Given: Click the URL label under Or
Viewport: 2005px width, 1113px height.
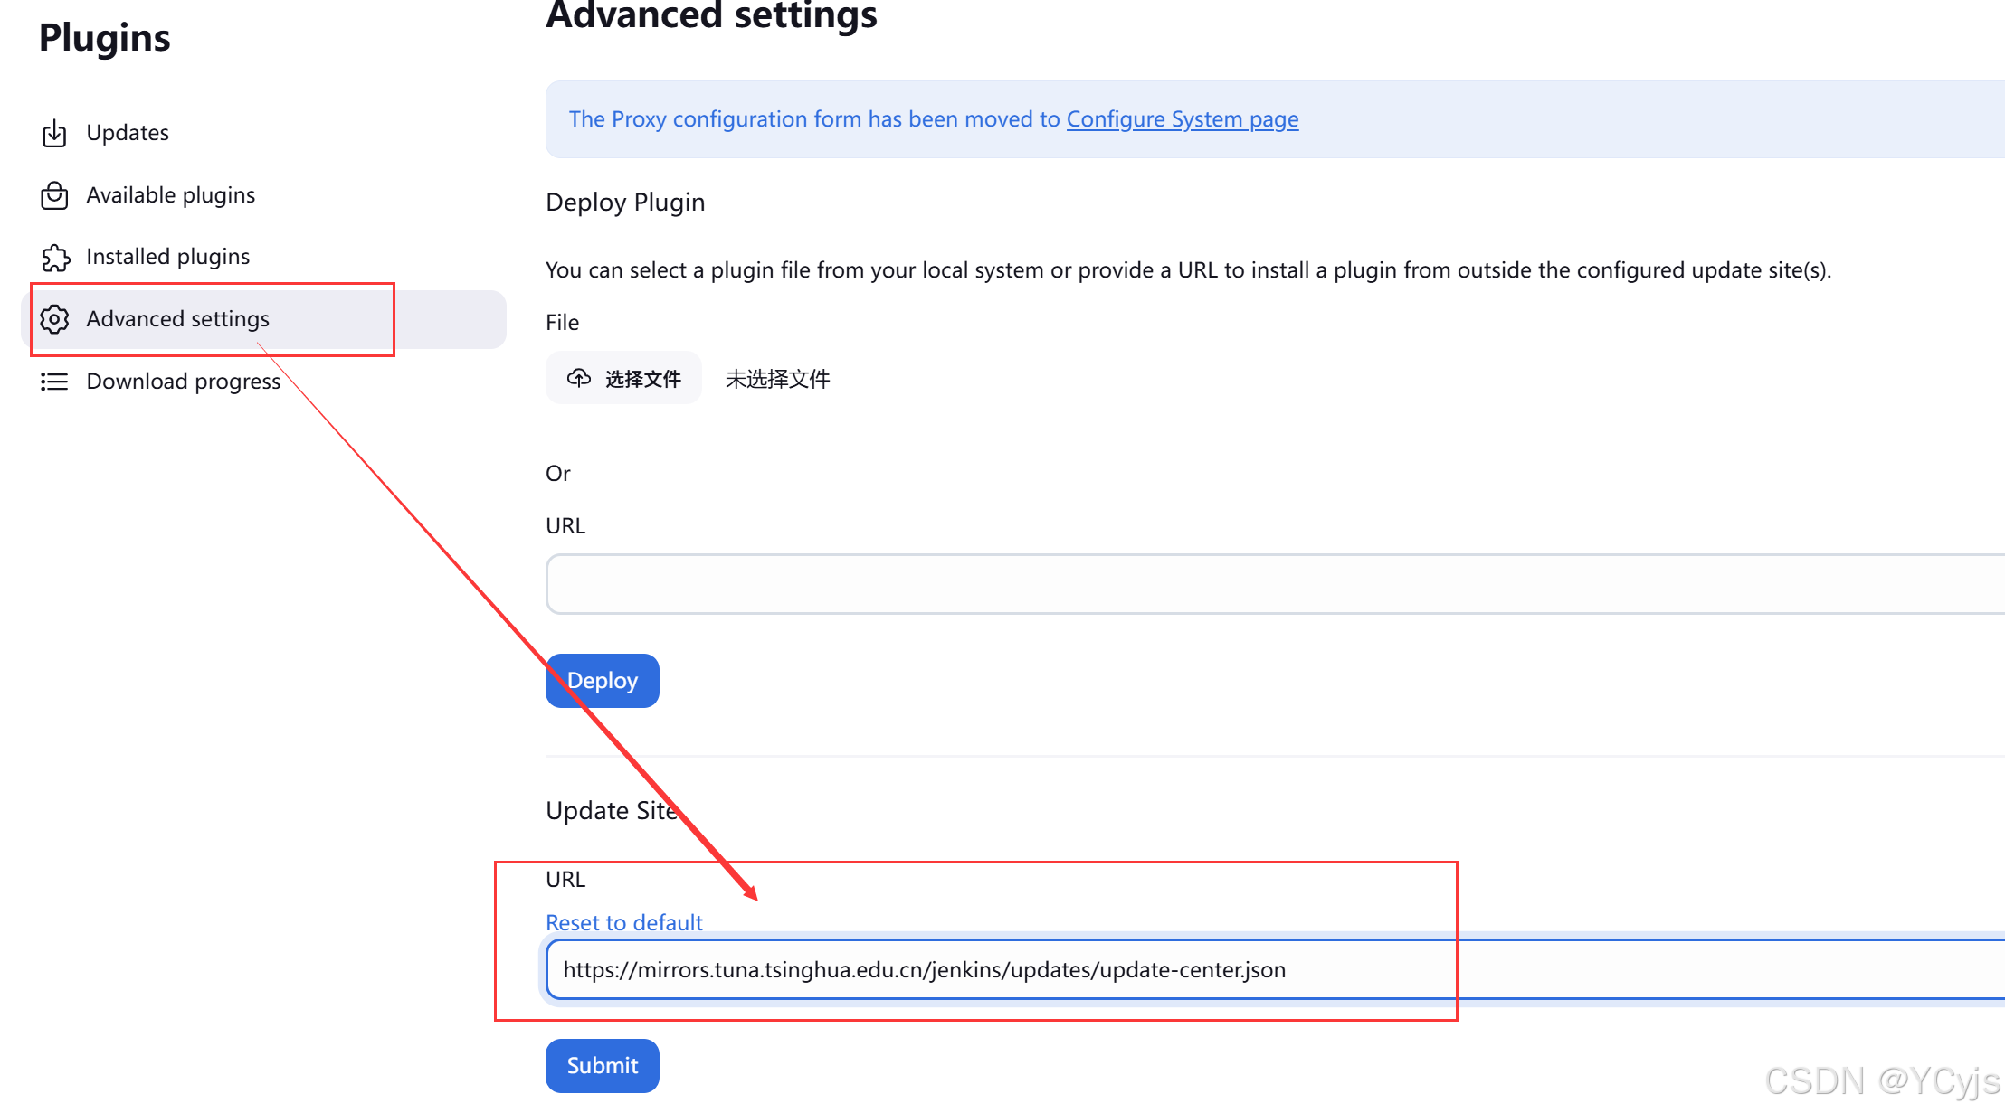Looking at the screenshot, I should pyautogui.click(x=565, y=525).
